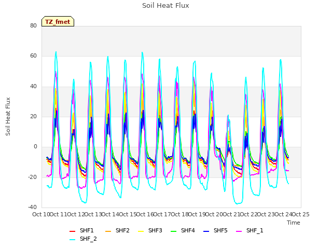Screen dimensions: 332x249
Task: Click the 40 y-axis tick label
Action: point(33,87)
